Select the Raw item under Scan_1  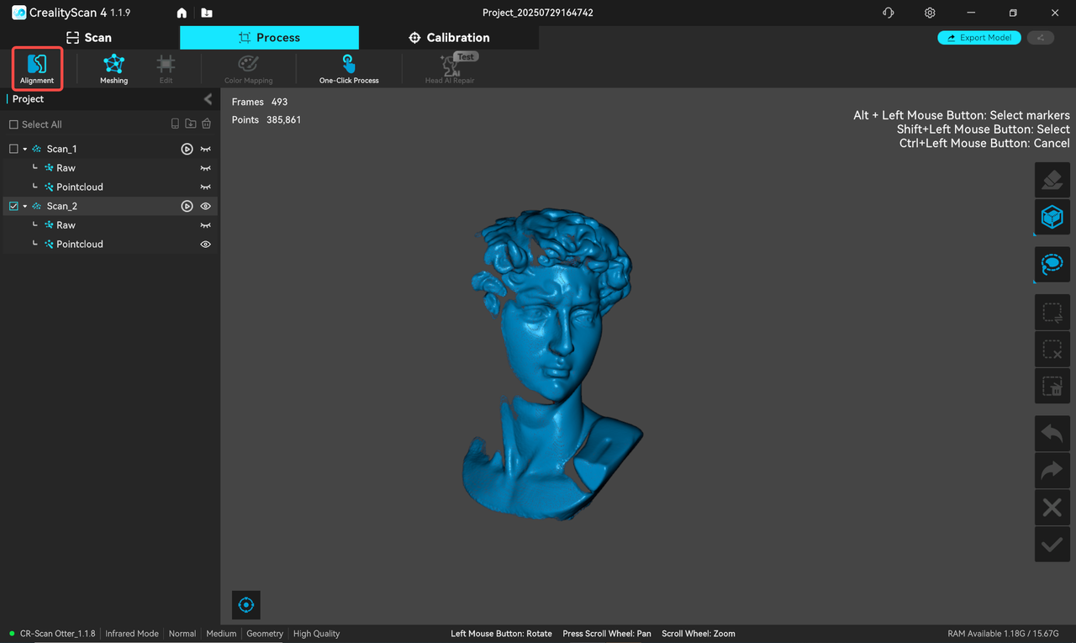(x=66, y=168)
